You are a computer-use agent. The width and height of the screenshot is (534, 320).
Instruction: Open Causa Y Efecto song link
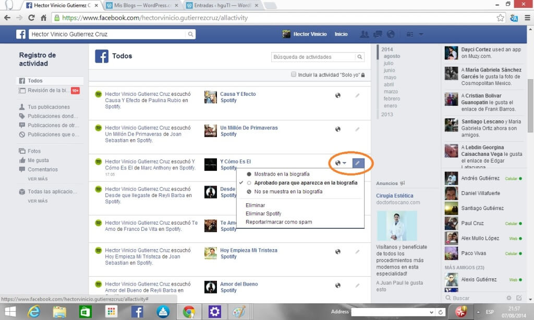(238, 94)
